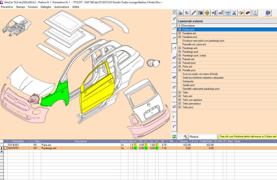Screen dimensions: 277x180
Task: Expand the Fanaleria post. node
Action: 180,37
